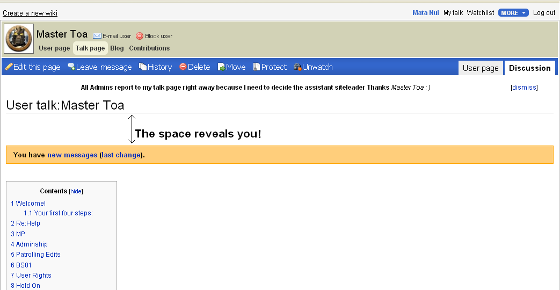
Task: Jump to 8 Hold On section
Action: point(25,286)
